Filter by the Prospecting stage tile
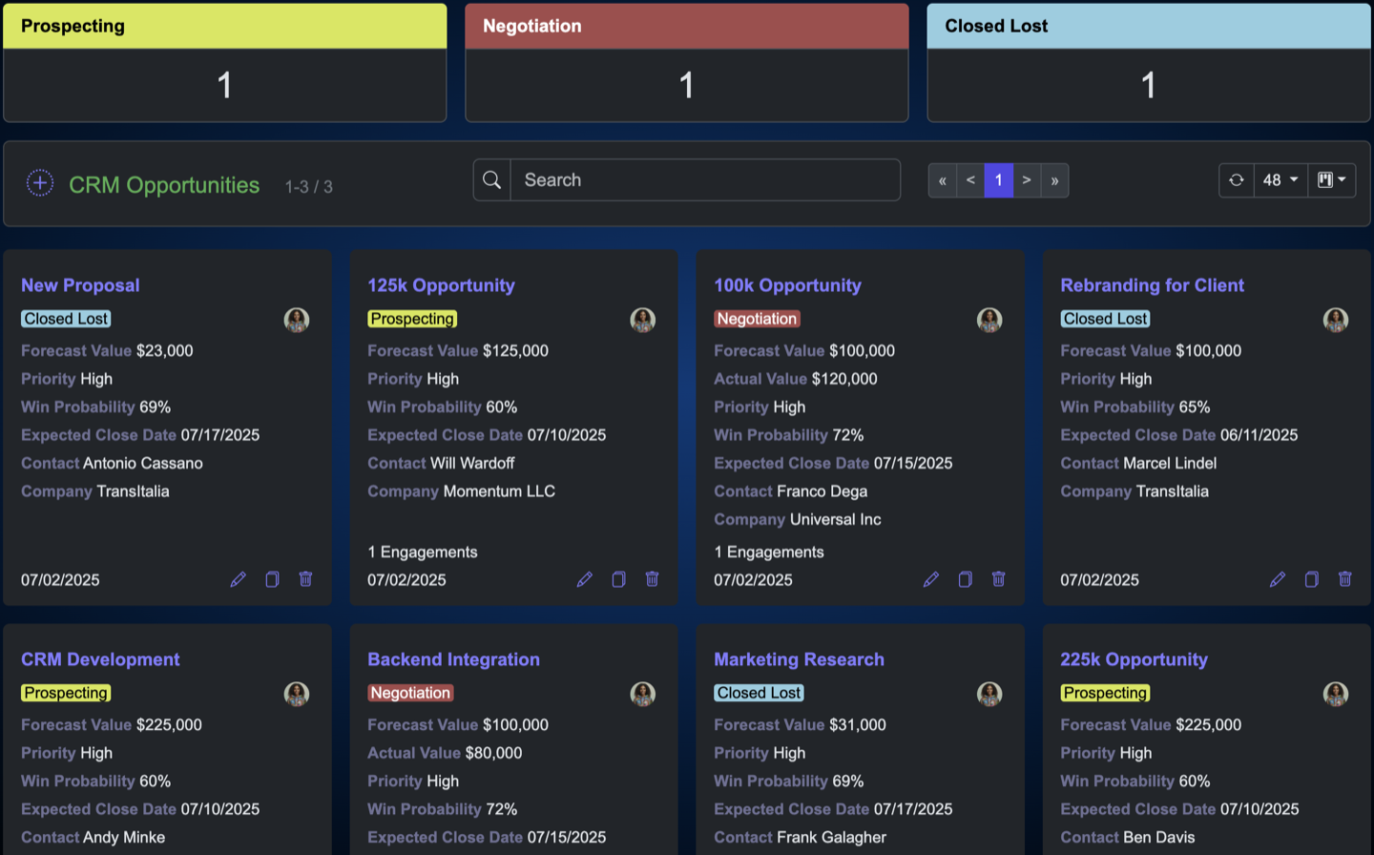Image resolution: width=1374 pixels, height=855 pixels. click(225, 63)
